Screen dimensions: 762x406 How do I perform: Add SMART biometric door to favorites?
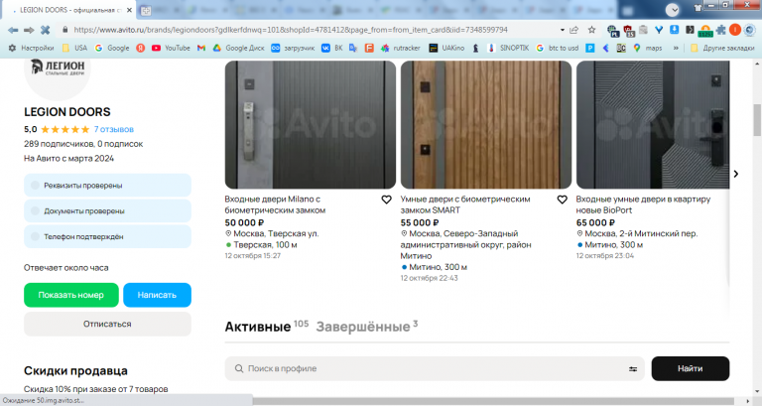pos(563,200)
